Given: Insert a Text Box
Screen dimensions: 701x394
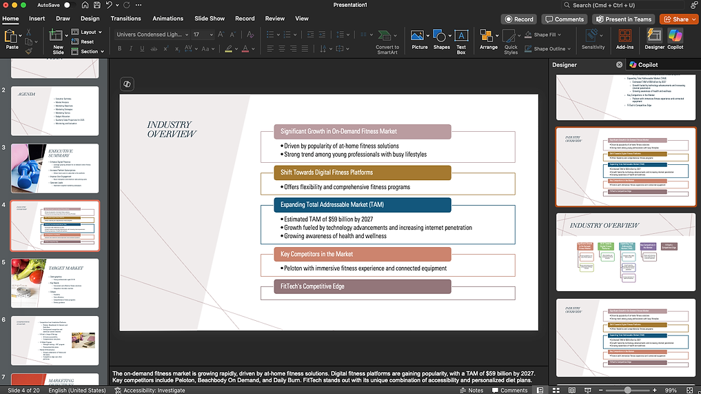Looking at the screenshot, I should pos(461,42).
